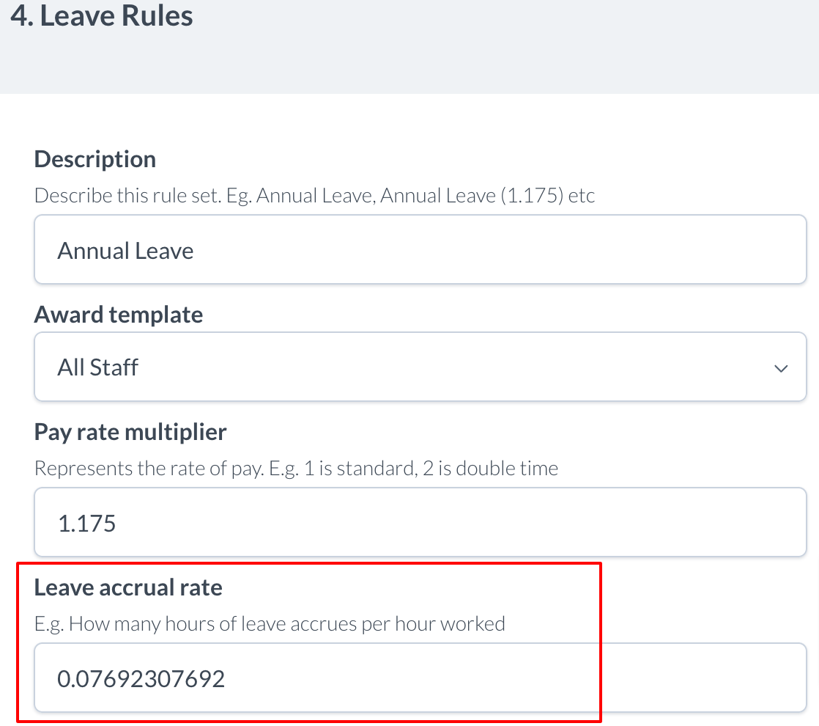Place cursor in 'Annual Leave' text
The width and height of the screenshot is (819, 726).
(x=125, y=251)
